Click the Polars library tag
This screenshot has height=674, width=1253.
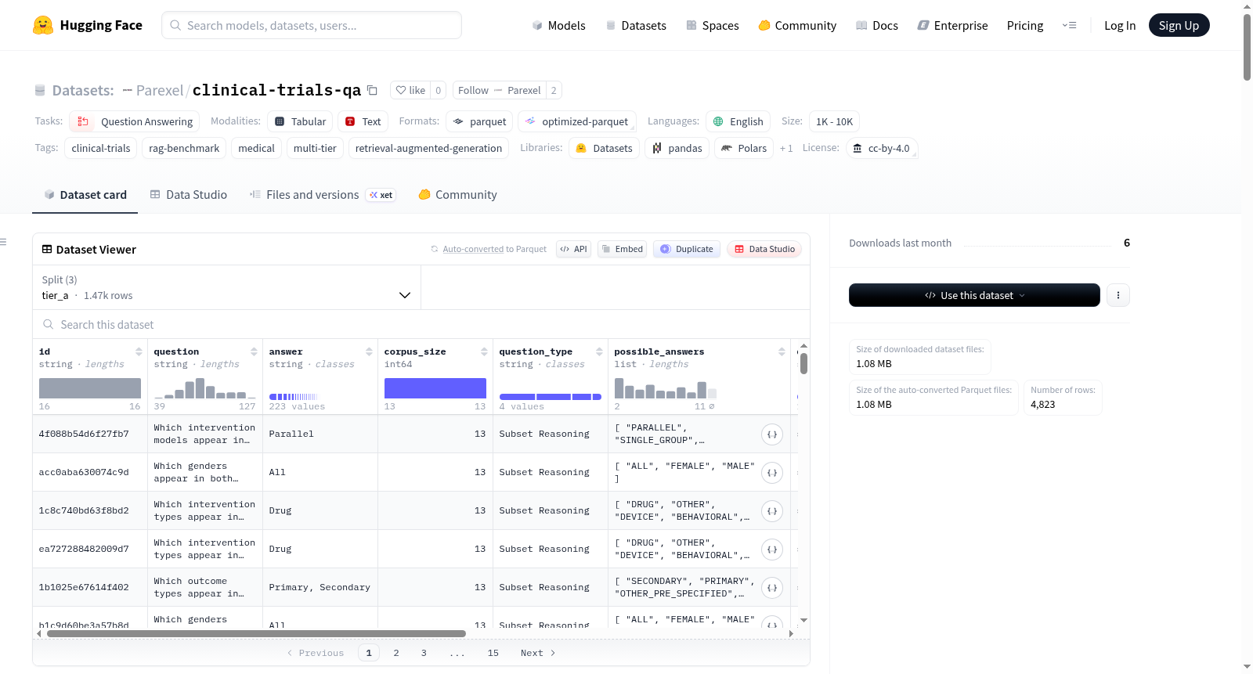744,148
